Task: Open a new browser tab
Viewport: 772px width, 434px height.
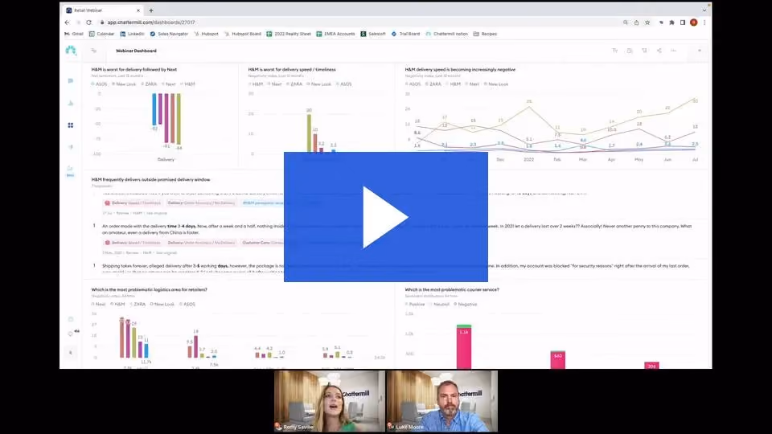Action: tap(151, 10)
